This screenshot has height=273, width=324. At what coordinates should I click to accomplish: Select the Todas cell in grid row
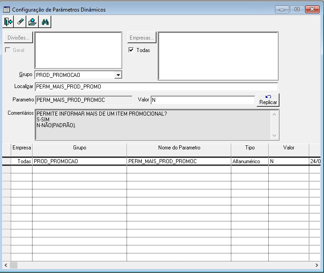tap(21, 161)
